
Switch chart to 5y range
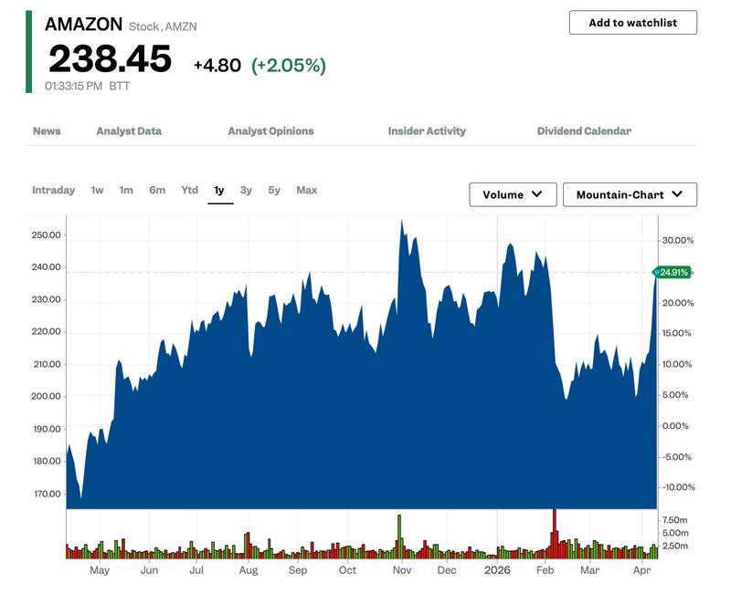pos(274,190)
